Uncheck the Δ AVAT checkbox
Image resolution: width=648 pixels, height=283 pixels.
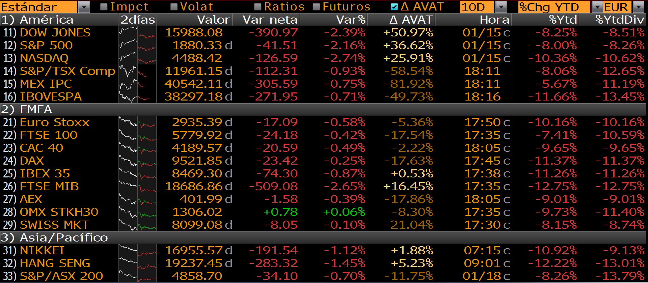(394, 7)
